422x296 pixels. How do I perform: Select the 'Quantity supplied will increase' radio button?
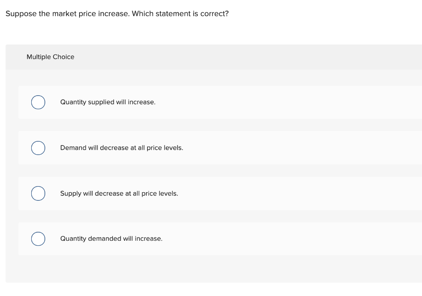38,102
